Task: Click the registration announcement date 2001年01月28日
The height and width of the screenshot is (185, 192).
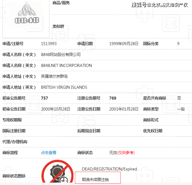Action: (124, 109)
